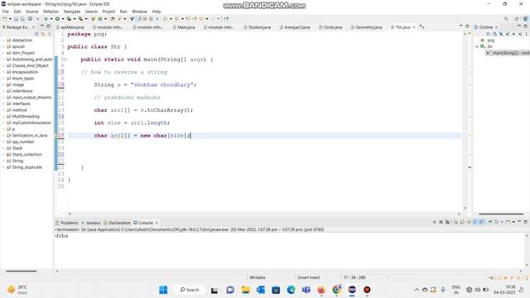The height and width of the screenshot is (298, 530).
Task: Open the File menu
Action: click(x=6, y=12)
